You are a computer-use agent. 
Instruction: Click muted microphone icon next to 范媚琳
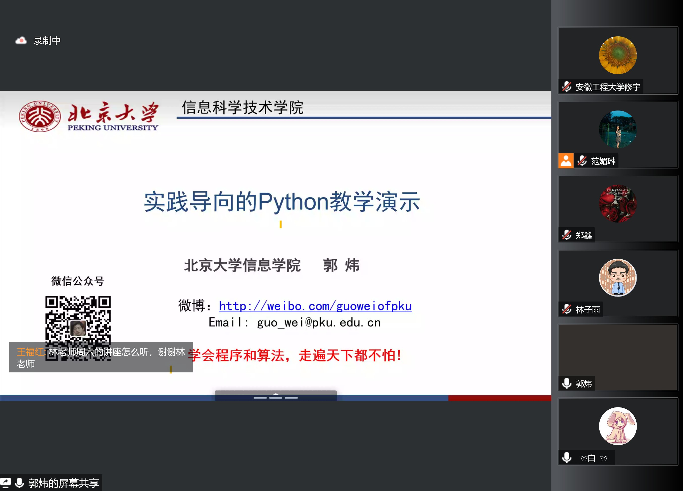pyautogui.click(x=582, y=161)
